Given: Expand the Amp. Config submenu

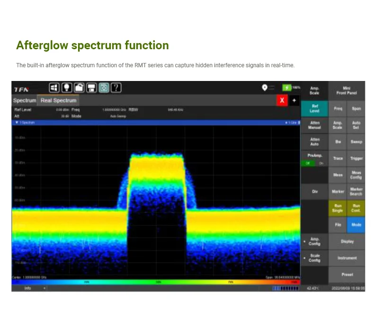Looking at the screenshot, I should [x=314, y=242].
